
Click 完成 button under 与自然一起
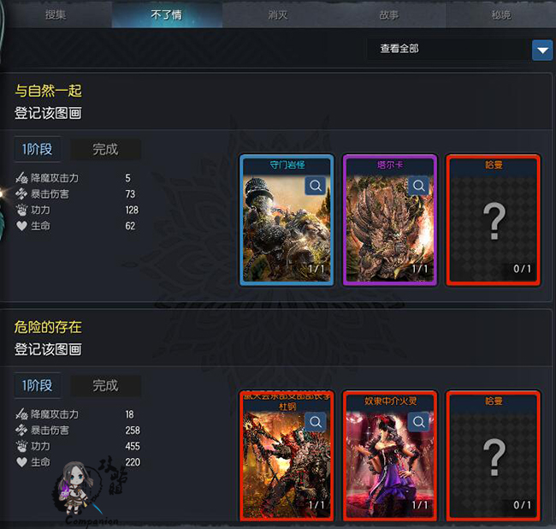pos(105,149)
